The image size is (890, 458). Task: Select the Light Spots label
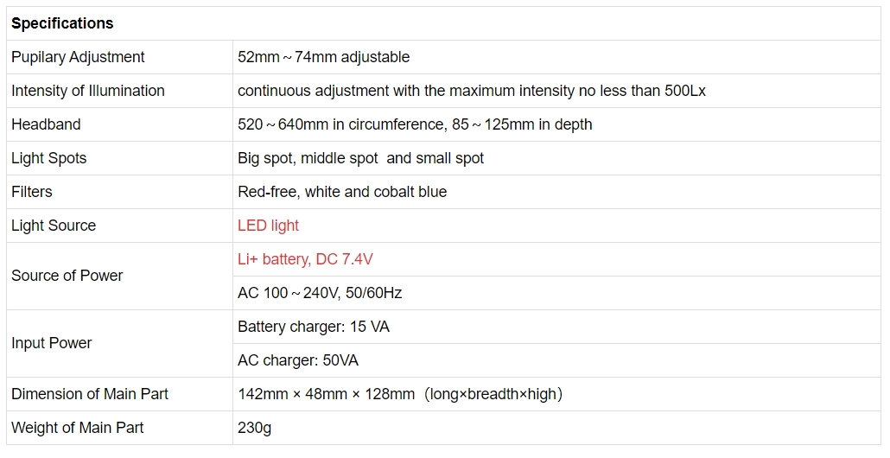coord(48,158)
